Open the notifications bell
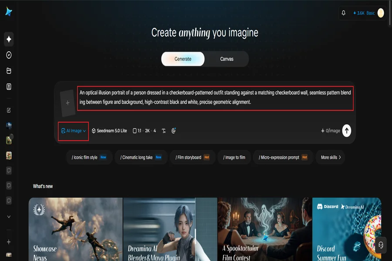 click(x=344, y=13)
